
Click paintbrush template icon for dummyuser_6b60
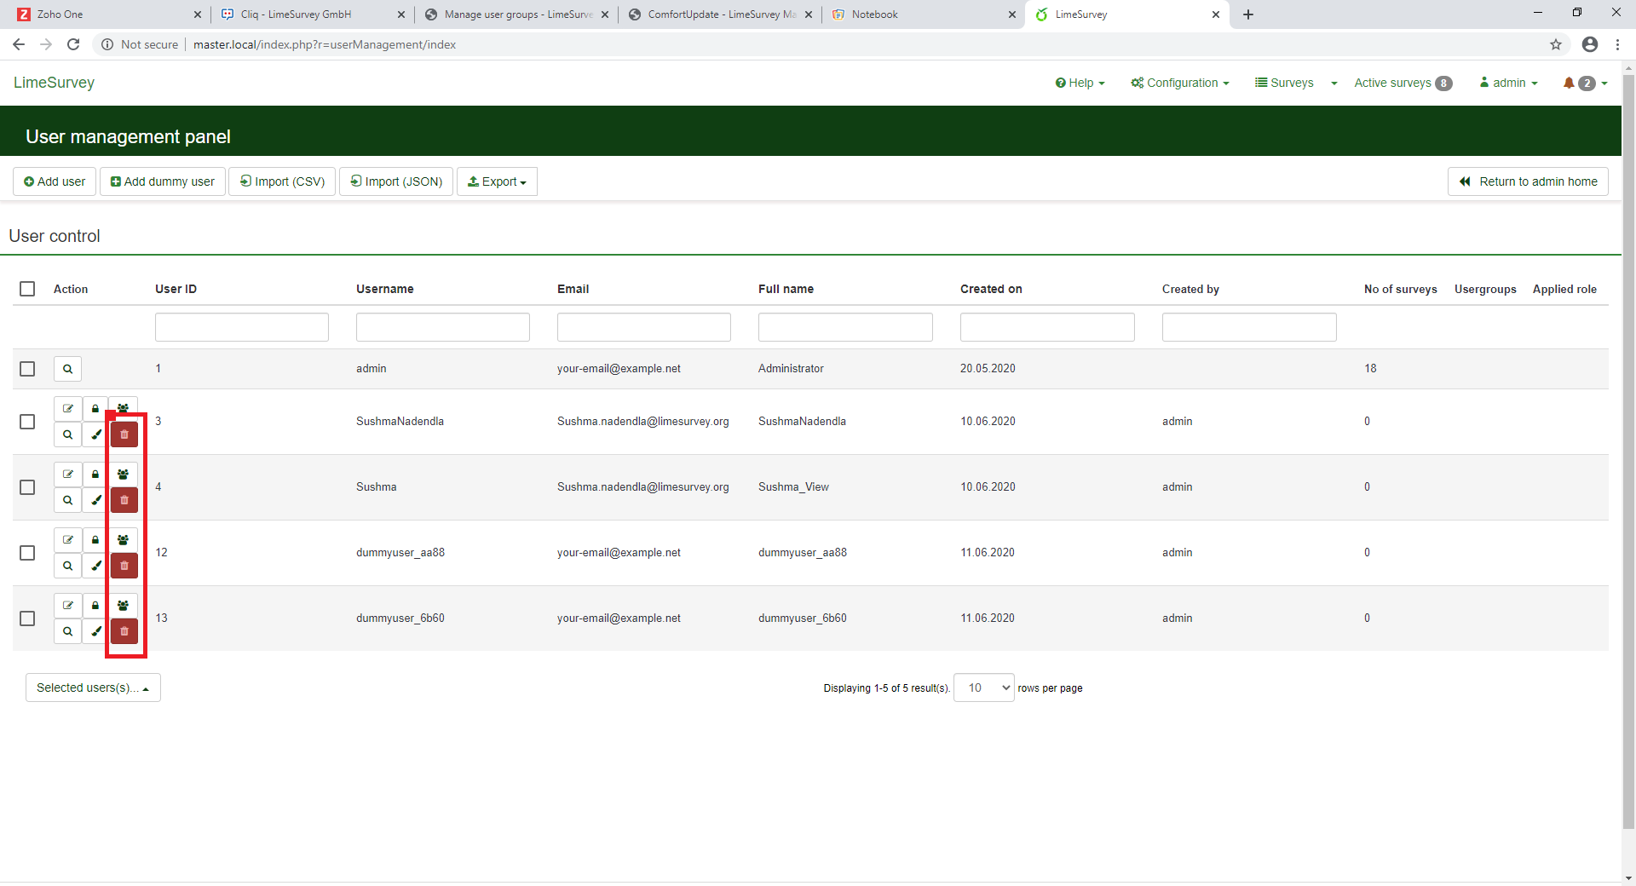[x=96, y=631]
